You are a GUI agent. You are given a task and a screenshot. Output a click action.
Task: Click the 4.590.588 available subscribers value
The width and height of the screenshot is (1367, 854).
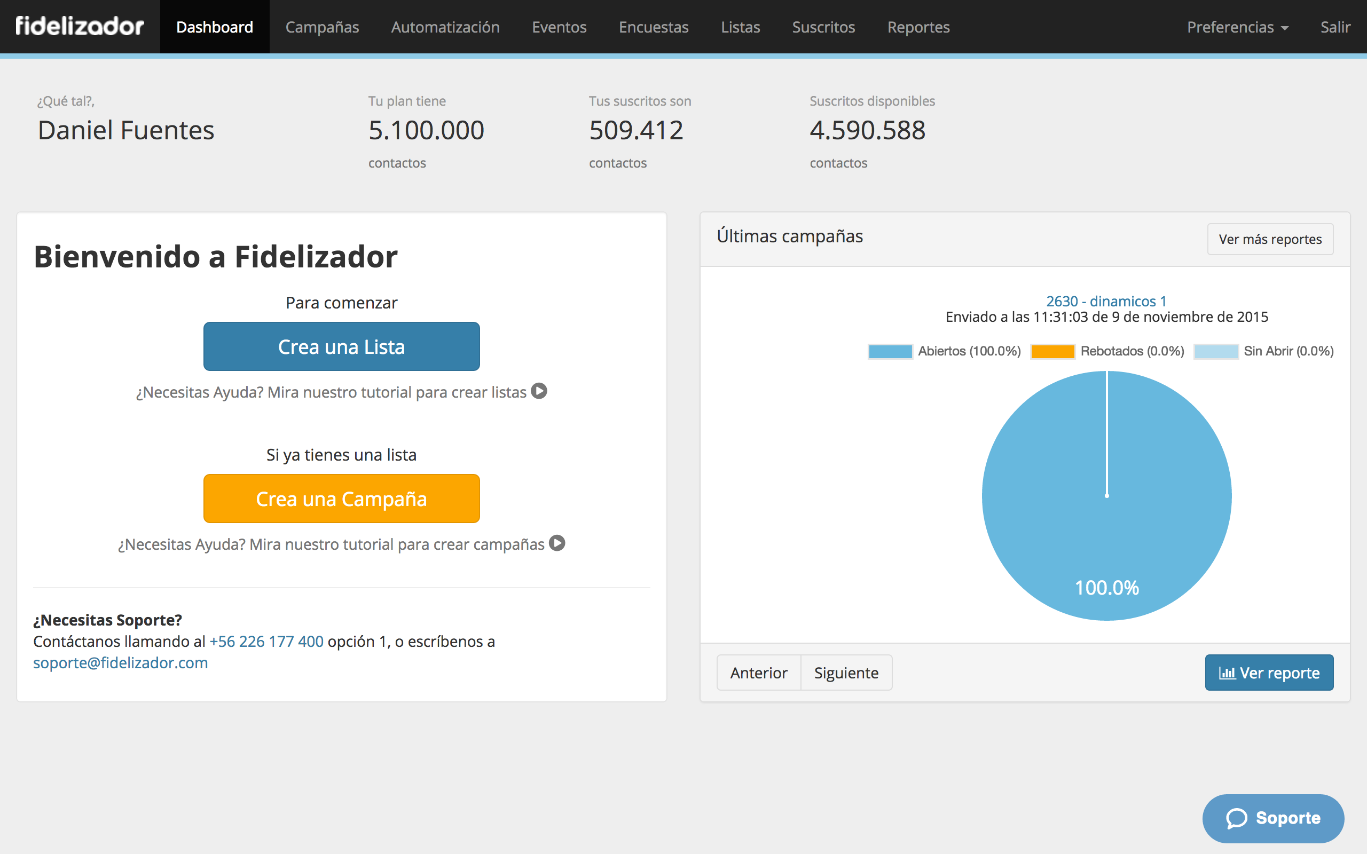(x=868, y=130)
